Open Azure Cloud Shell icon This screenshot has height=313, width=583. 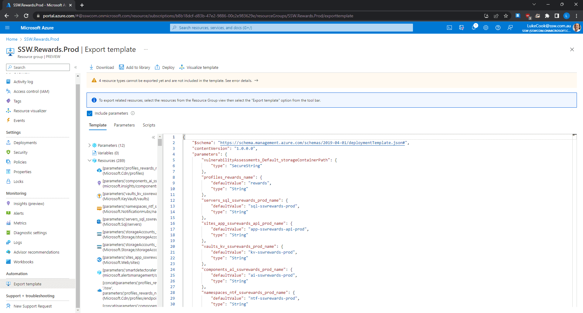pyautogui.click(x=449, y=28)
